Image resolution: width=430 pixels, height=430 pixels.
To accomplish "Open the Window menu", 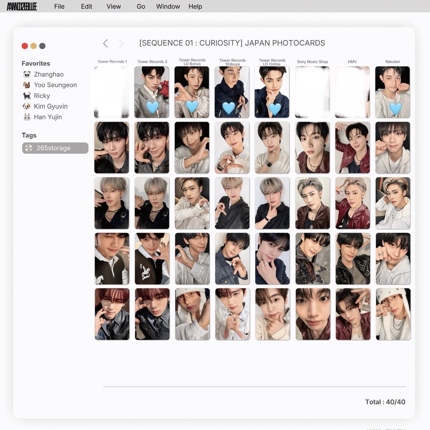I will [x=168, y=6].
